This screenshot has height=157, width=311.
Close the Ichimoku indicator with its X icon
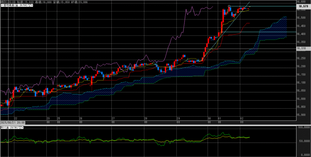pyautogui.click(x=32, y=6)
